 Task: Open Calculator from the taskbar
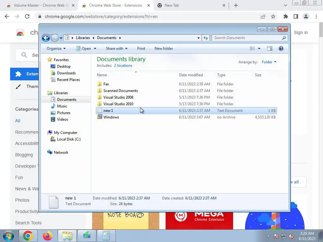[x=106, y=236]
